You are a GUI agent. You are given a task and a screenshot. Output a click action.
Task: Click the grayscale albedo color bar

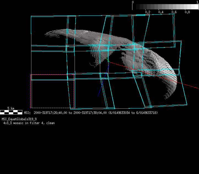click(165, 7)
